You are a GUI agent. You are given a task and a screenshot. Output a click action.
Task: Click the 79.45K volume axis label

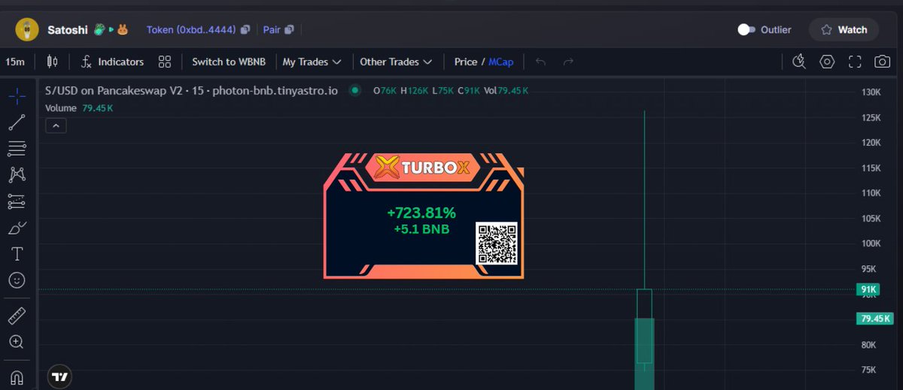point(875,319)
